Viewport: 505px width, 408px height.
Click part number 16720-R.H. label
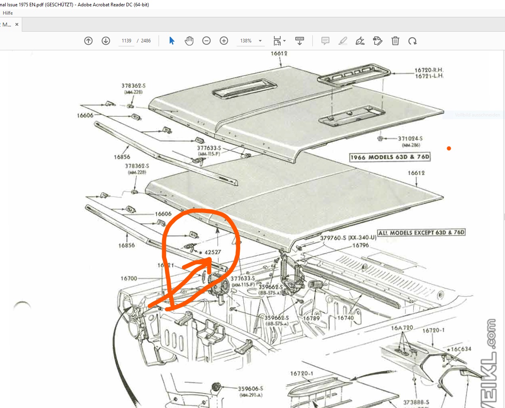point(429,70)
